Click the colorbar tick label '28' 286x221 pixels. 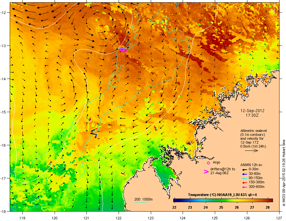coord(267,207)
